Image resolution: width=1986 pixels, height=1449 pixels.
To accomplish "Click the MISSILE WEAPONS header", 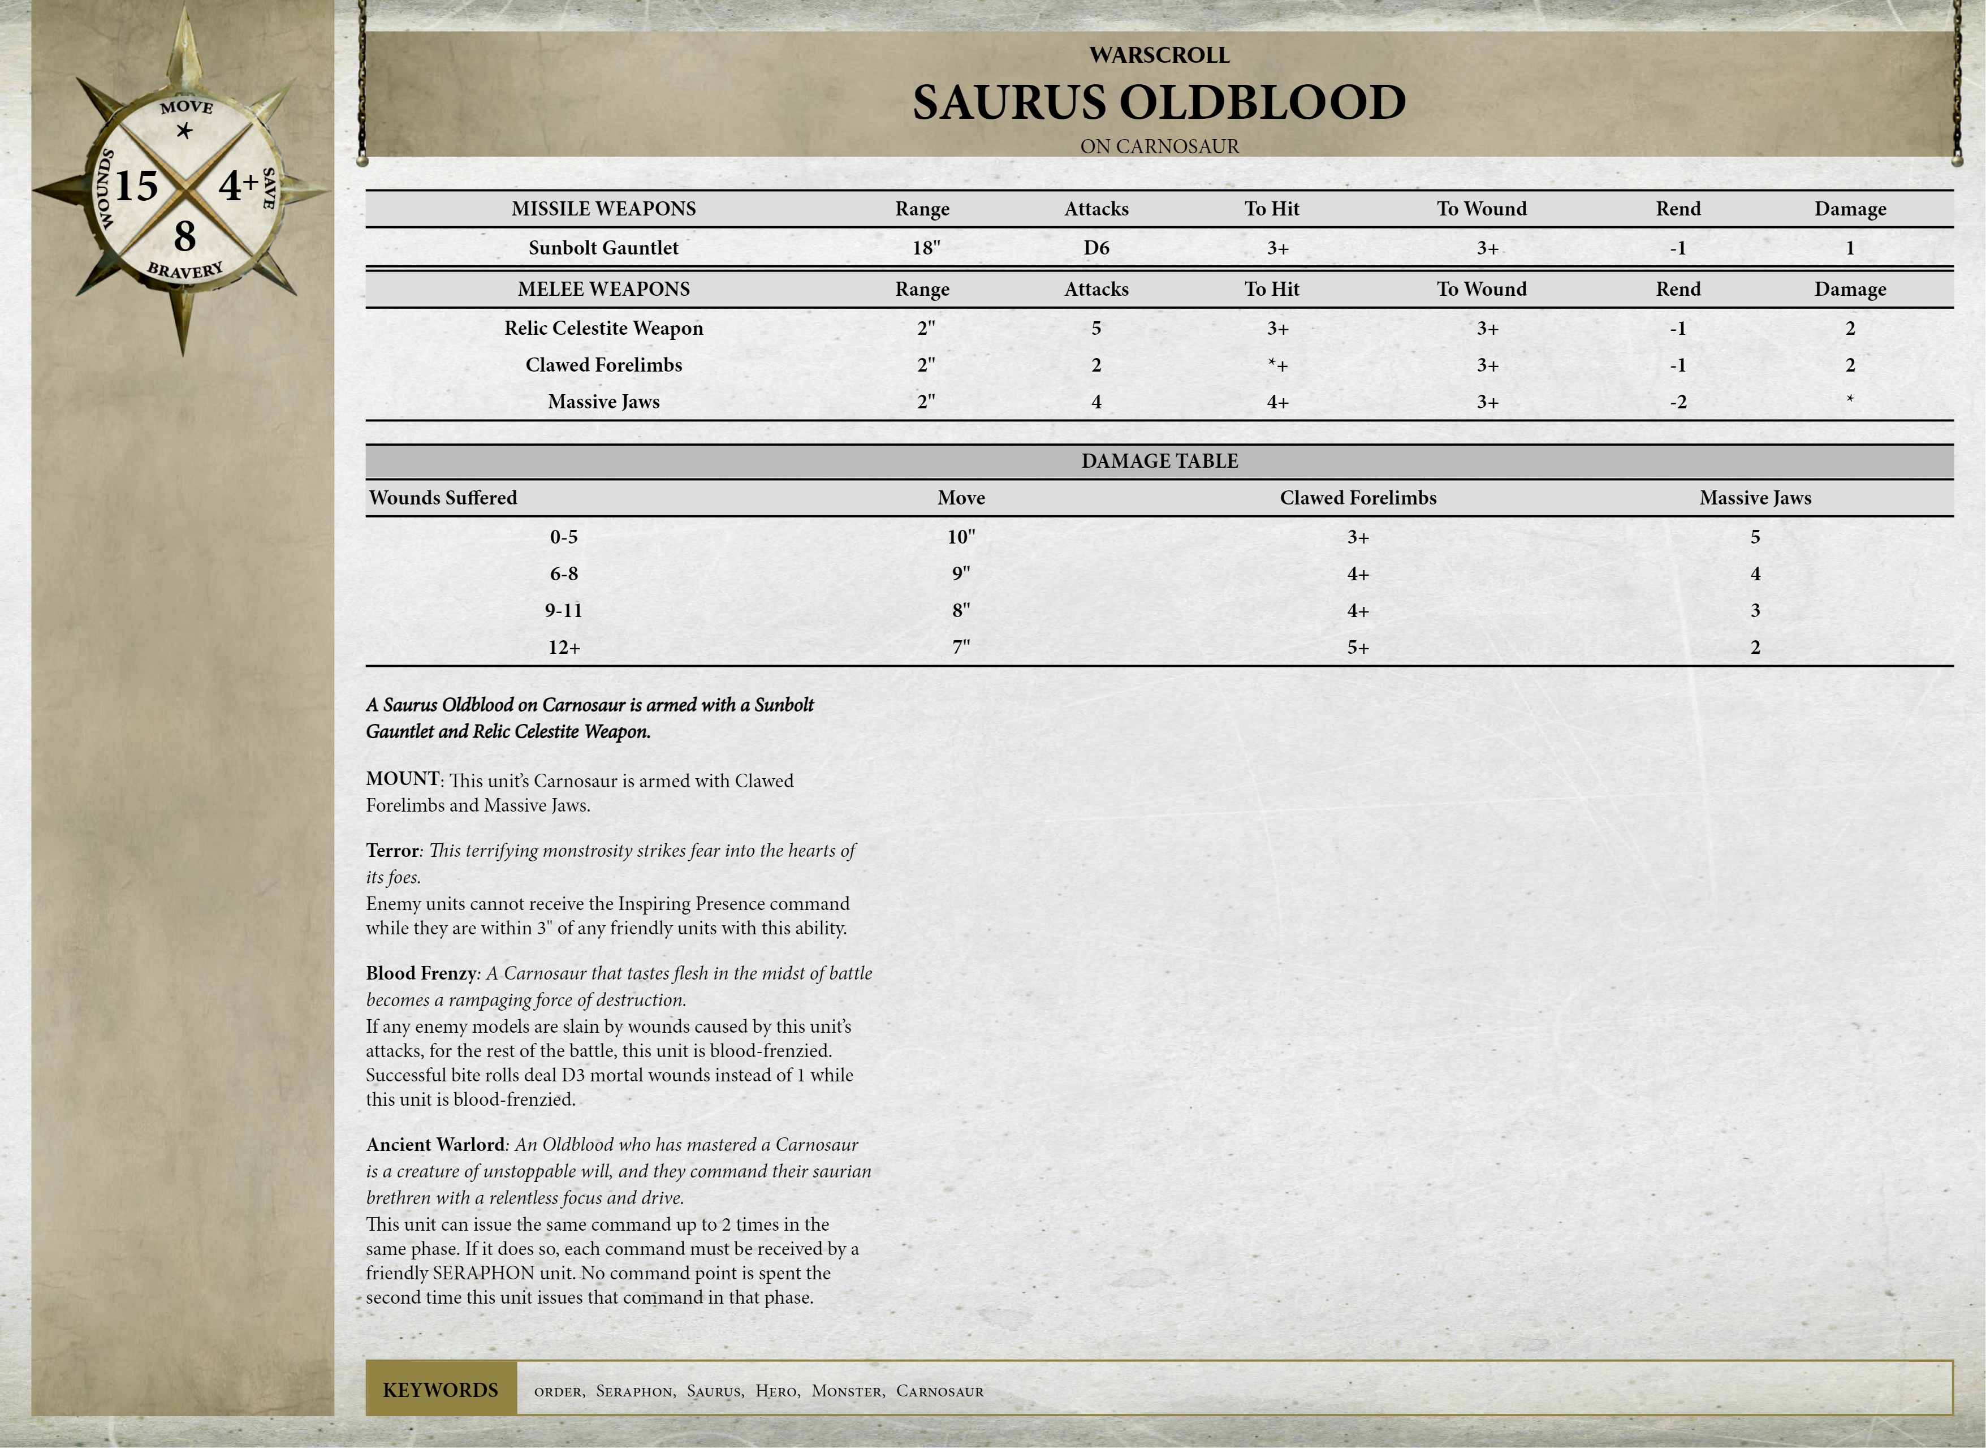I will (x=603, y=209).
